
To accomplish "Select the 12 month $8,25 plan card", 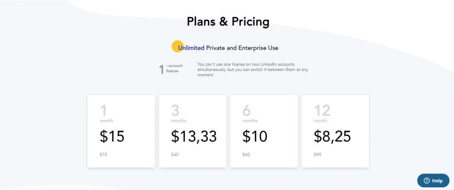I will point(335,131).
